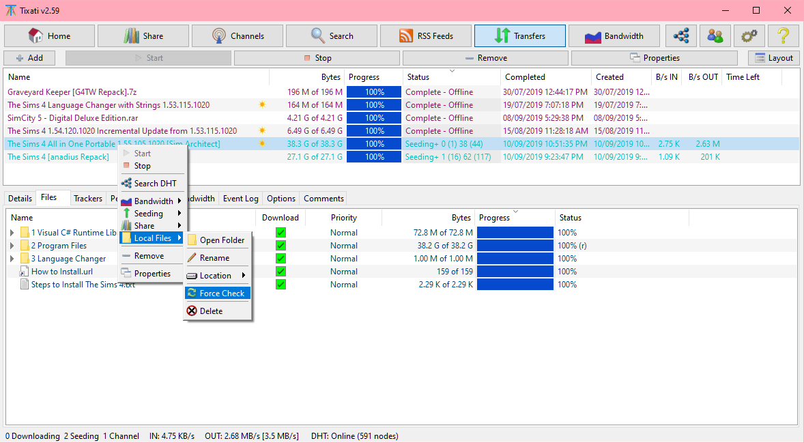Click the 2 Program Files folder icon

[x=24, y=246]
